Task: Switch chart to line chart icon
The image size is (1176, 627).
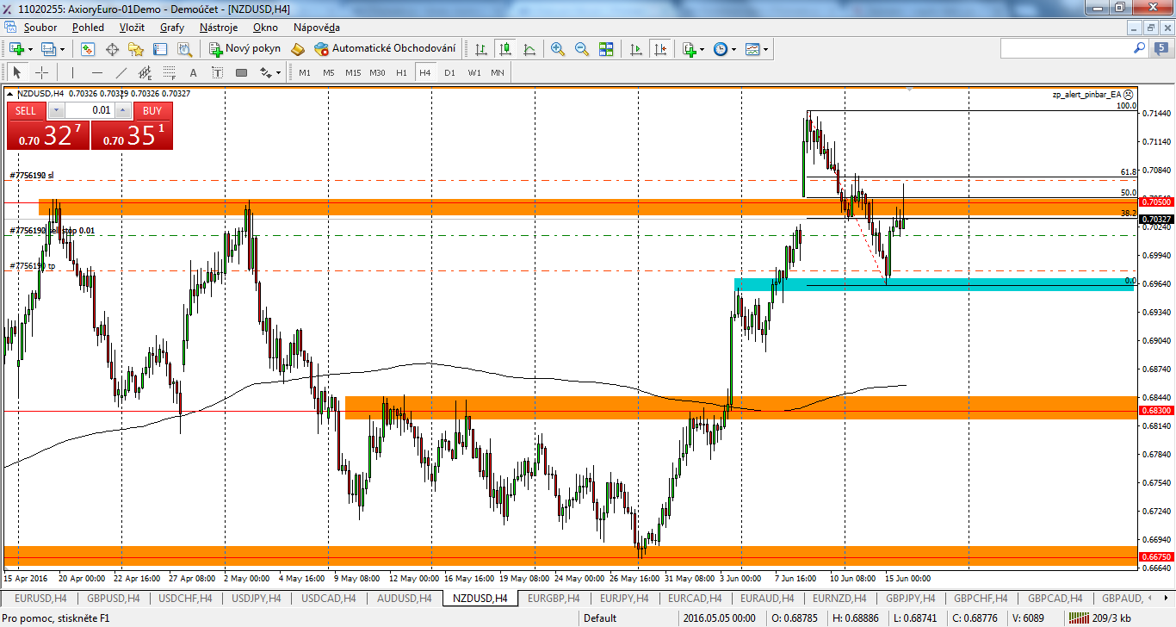Action: pyautogui.click(x=529, y=49)
